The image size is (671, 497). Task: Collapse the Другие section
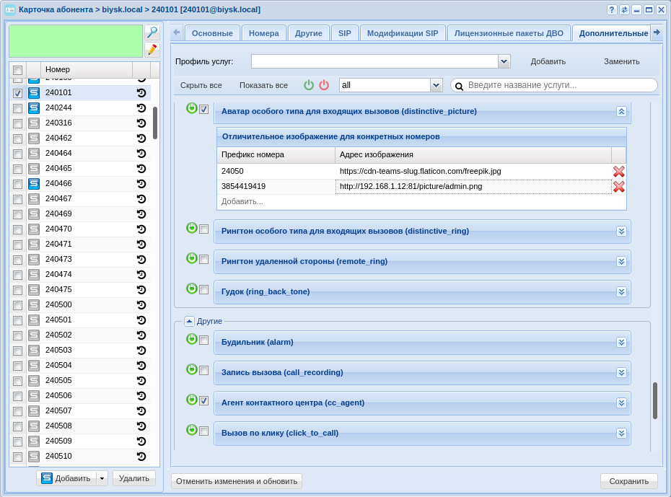tap(189, 321)
